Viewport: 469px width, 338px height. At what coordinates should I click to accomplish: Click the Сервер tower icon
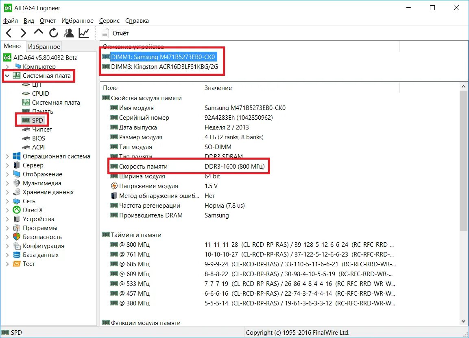(x=17, y=165)
